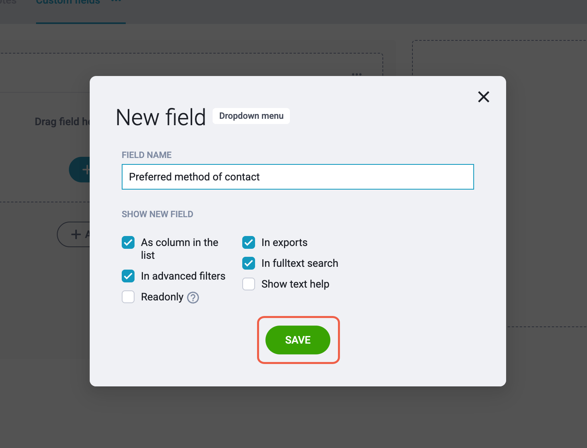Click the Readonly help question mark icon
This screenshot has height=448, width=587.
[193, 298]
